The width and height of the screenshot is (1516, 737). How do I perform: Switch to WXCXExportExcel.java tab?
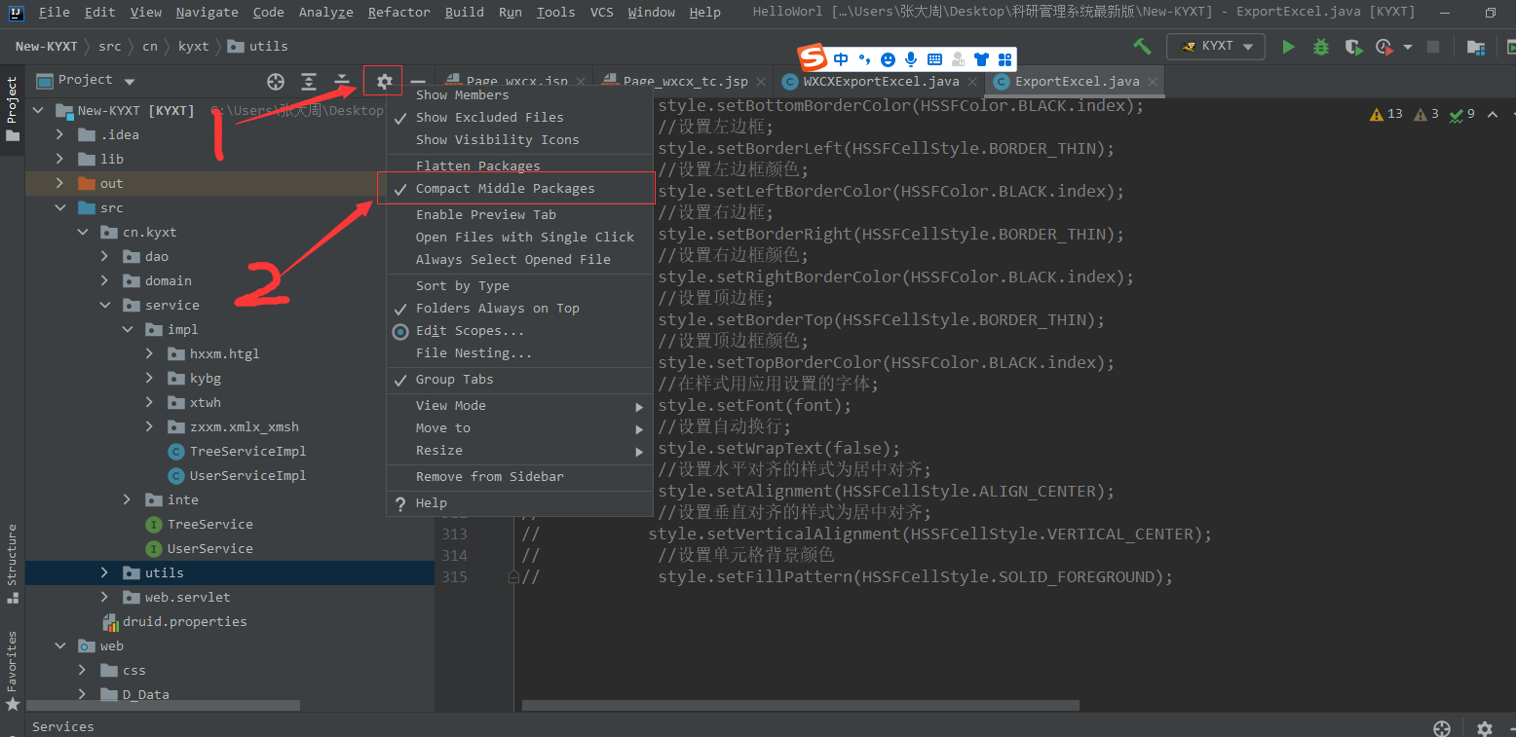tap(881, 82)
